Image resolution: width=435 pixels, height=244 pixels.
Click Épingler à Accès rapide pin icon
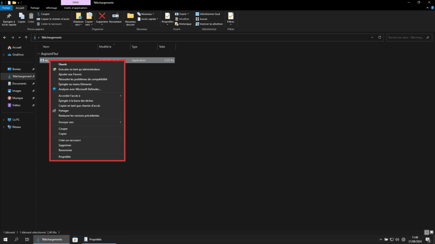pyautogui.click(x=8, y=18)
